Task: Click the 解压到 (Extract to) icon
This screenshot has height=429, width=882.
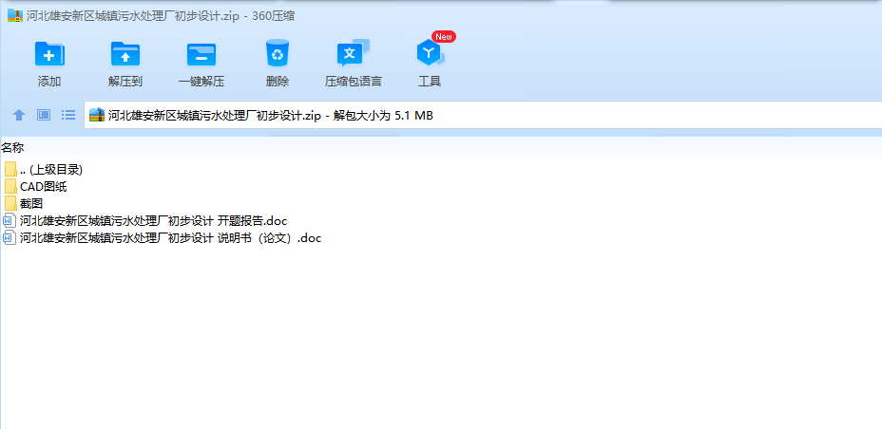Action: click(125, 54)
